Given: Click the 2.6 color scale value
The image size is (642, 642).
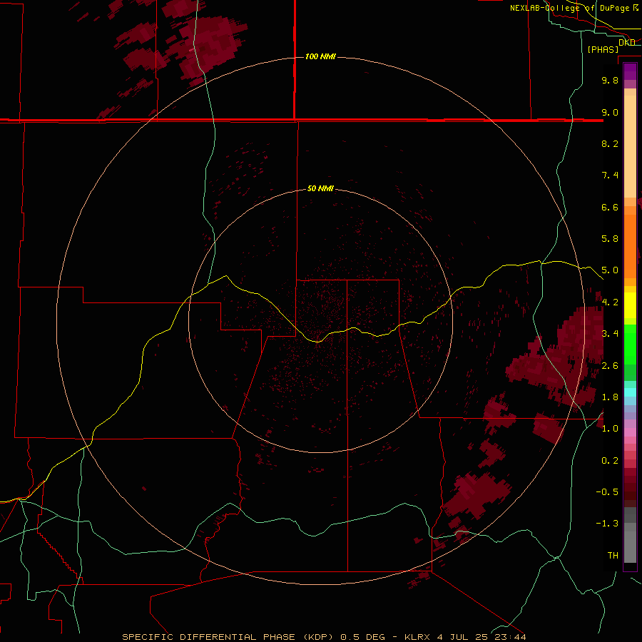Looking at the screenshot, I should [x=610, y=366].
